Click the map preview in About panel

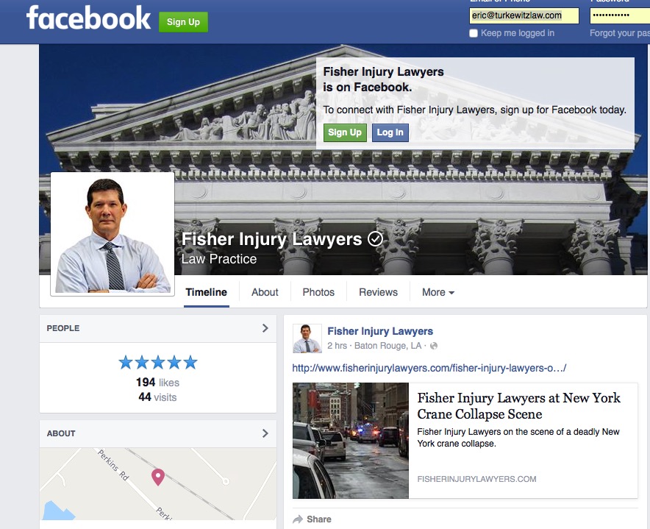(158, 484)
